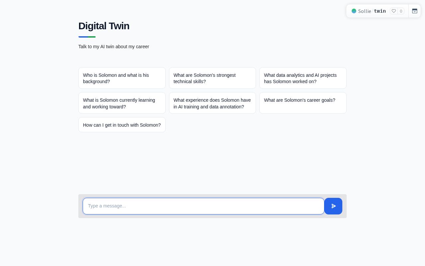Send the message with the arrow button
This screenshot has width=425, height=266.
(333, 206)
